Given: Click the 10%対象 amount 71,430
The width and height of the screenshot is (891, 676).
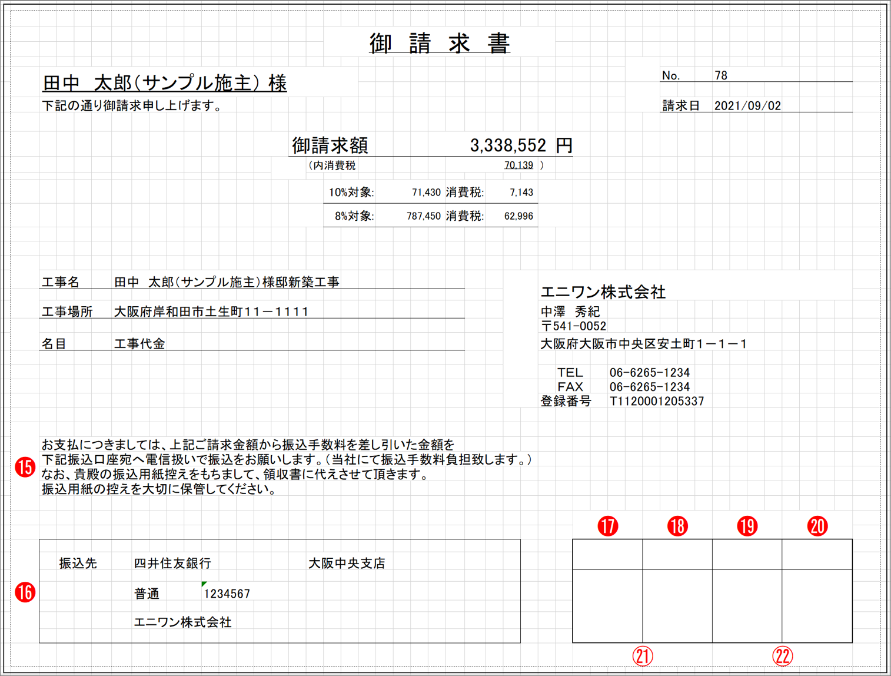Looking at the screenshot, I should tap(426, 193).
